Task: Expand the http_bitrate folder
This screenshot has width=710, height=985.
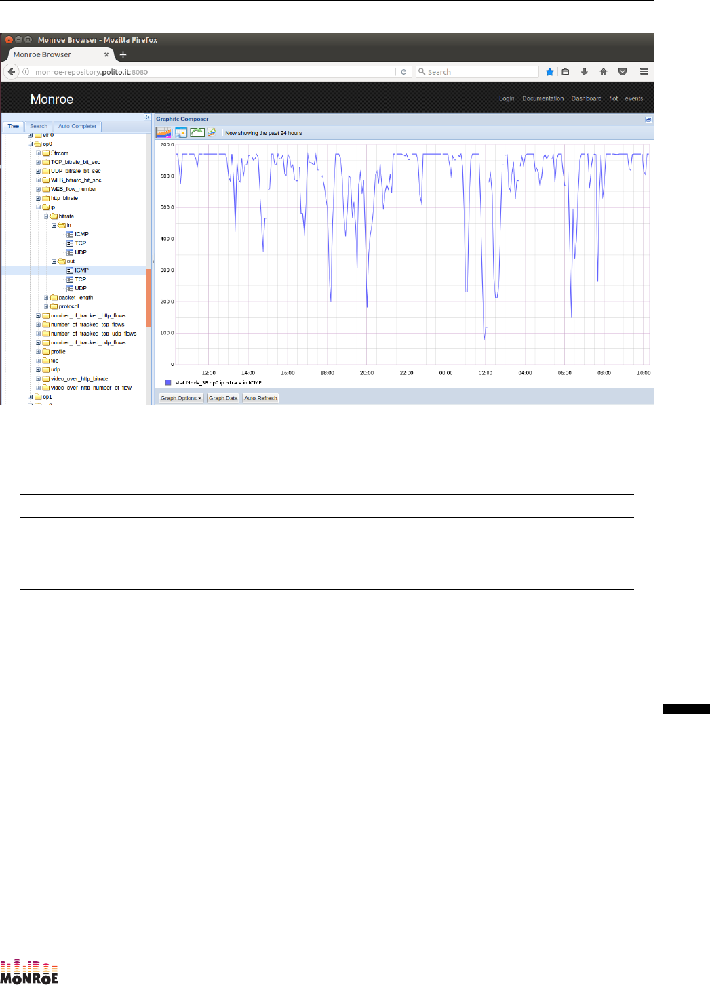Action: point(38,198)
